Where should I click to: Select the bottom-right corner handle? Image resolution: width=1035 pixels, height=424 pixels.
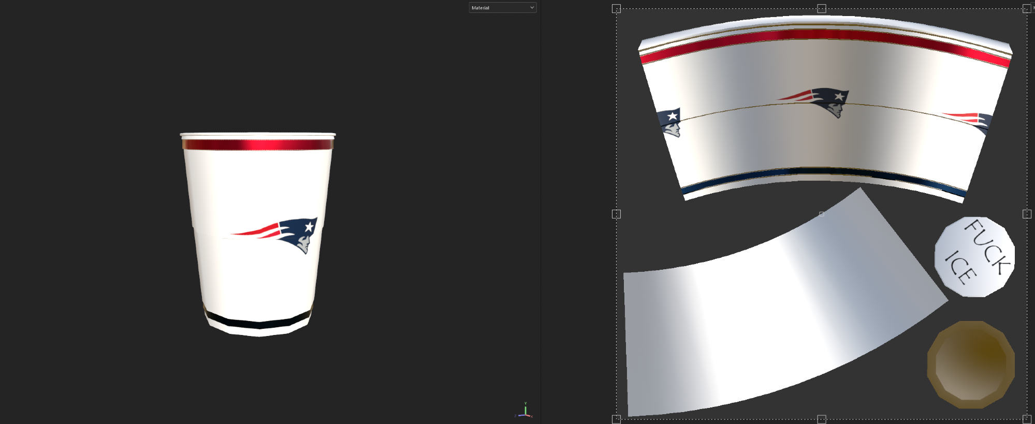(1027, 419)
